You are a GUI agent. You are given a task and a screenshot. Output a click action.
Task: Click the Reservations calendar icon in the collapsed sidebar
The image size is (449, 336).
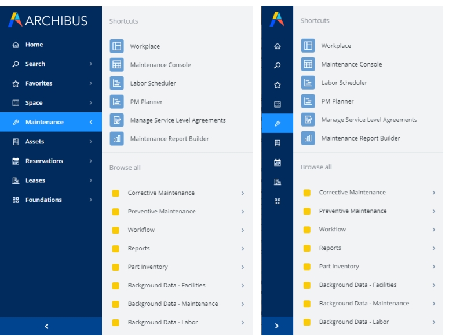click(277, 163)
